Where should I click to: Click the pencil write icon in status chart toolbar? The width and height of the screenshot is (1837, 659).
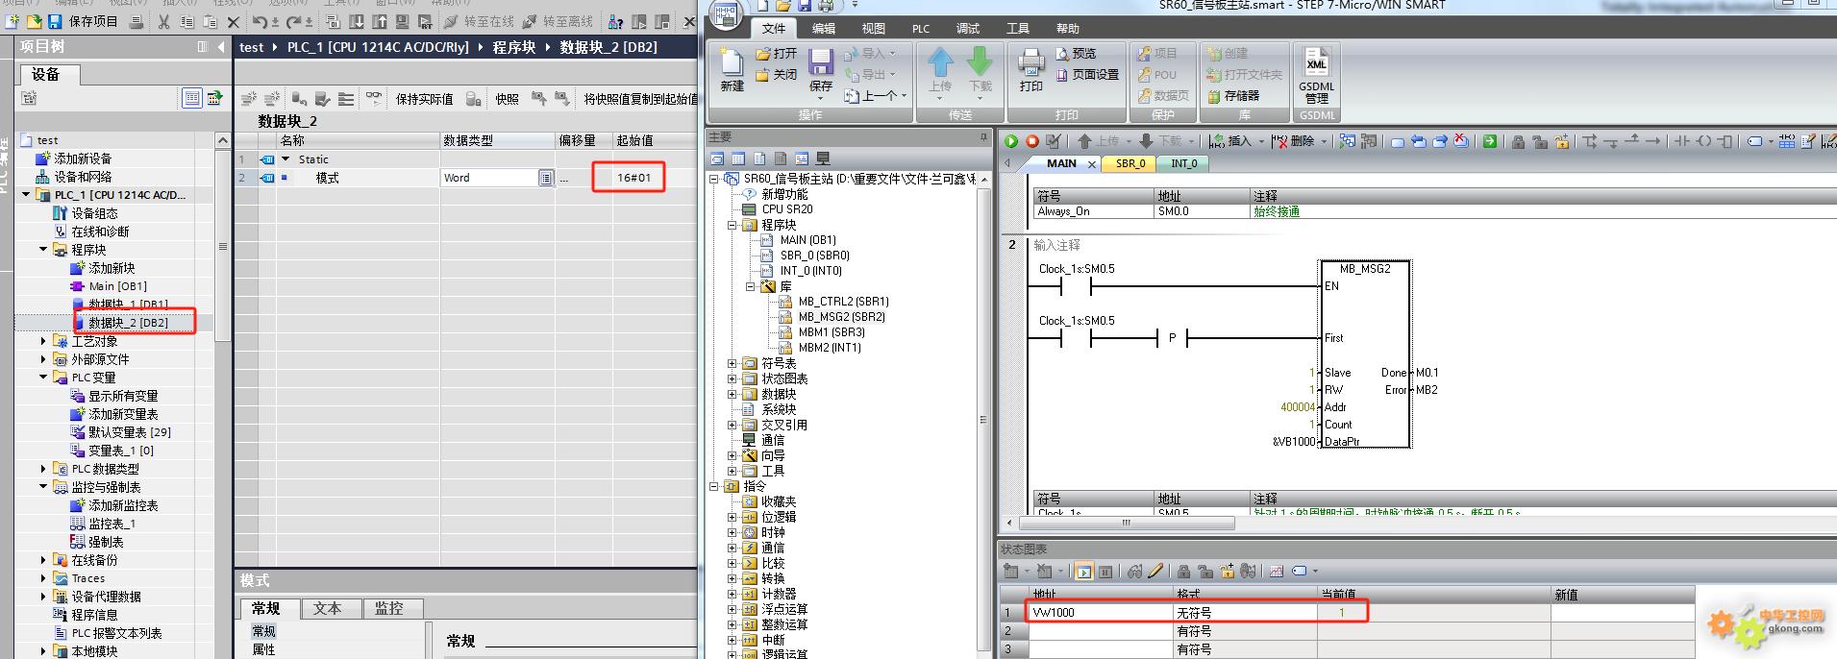pyautogui.click(x=1155, y=572)
